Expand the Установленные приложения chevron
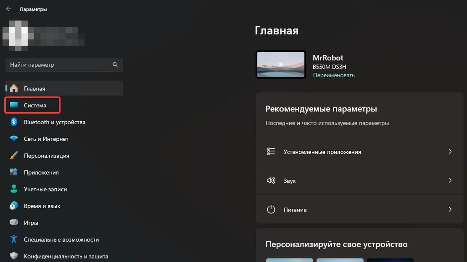This screenshot has width=467, height=262. [450, 151]
